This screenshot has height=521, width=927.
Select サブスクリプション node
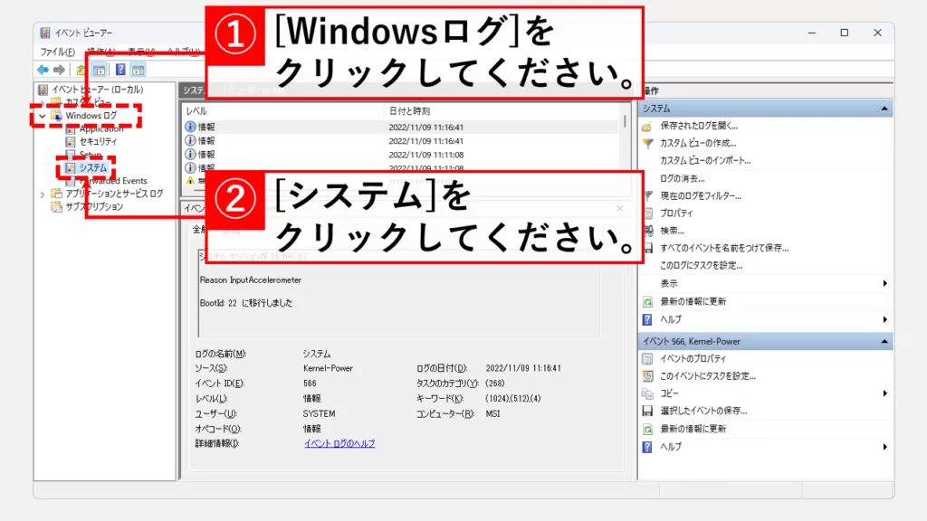pyautogui.click(x=94, y=206)
